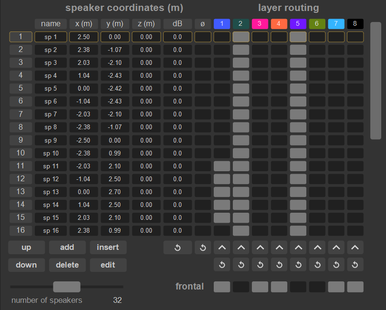Click the up chevron under layer 8 column
The image size is (386, 310).
pos(355,247)
